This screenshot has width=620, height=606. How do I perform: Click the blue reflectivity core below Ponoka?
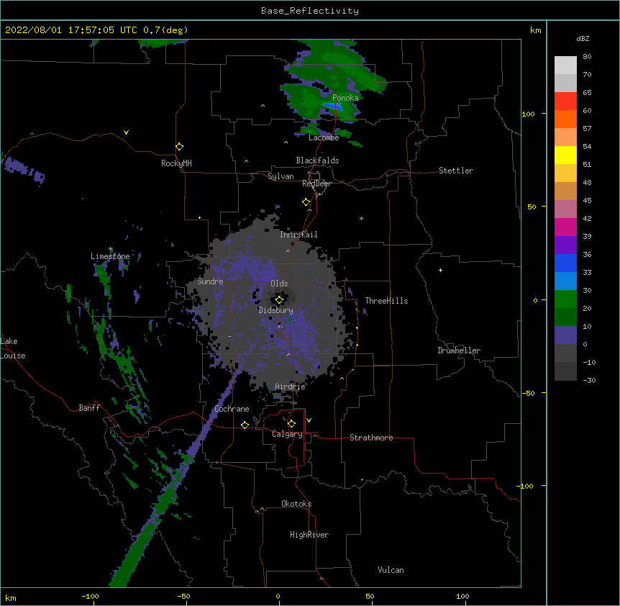(332, 106)
